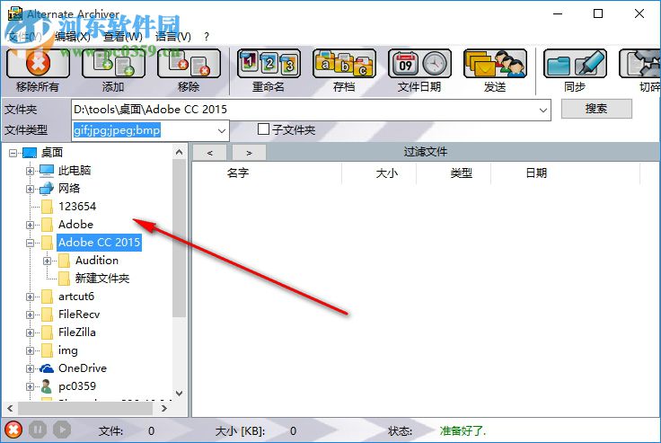Expand the Adobe folder node

[30, 225]
